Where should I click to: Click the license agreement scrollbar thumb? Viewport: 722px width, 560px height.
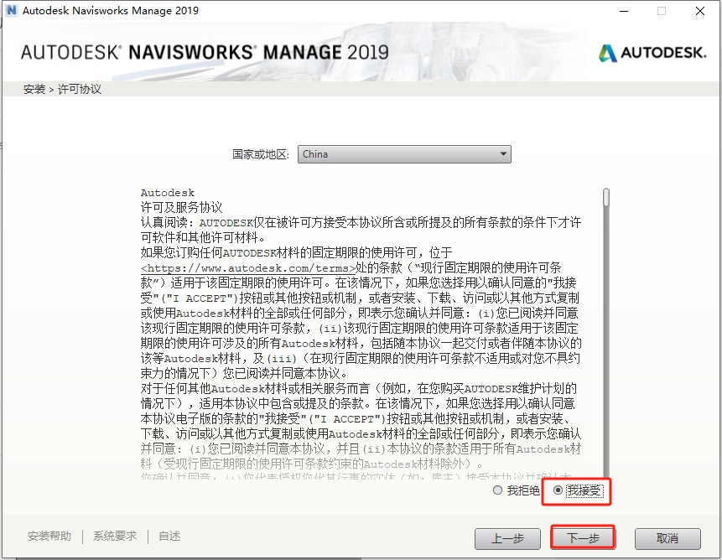pos(605,196)
